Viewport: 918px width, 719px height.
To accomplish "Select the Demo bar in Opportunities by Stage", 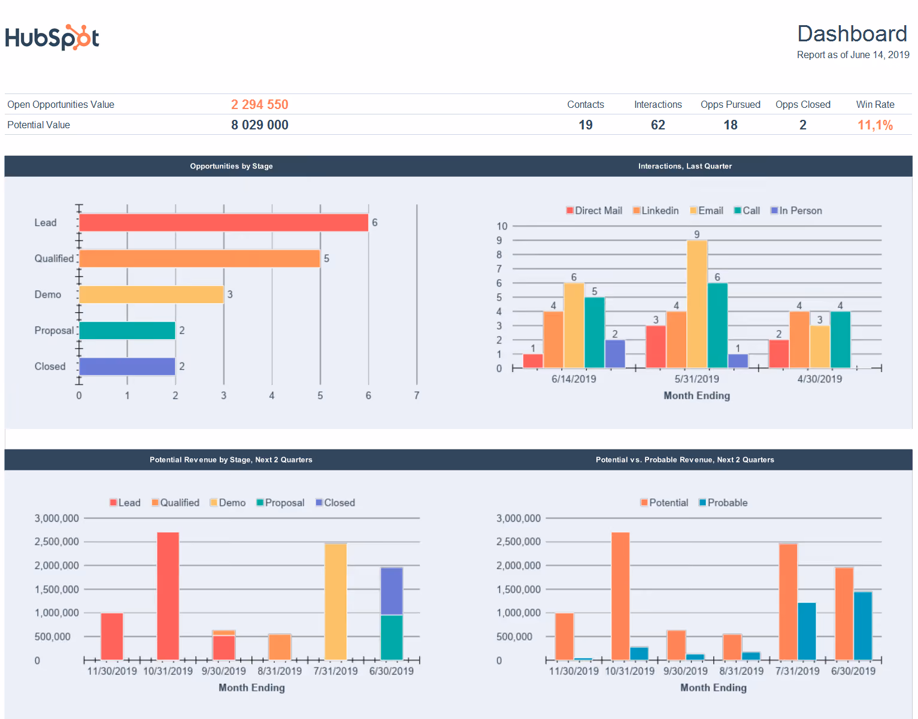I will [x=152, y=294].
